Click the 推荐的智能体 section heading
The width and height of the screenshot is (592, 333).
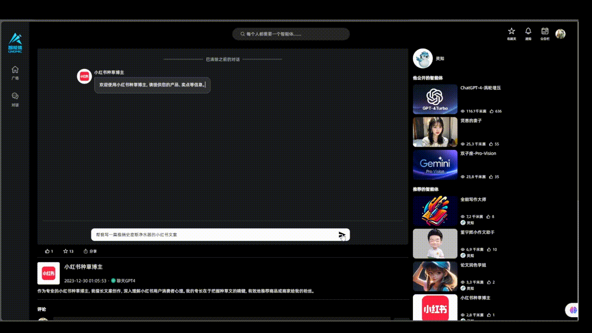point(425,189)
